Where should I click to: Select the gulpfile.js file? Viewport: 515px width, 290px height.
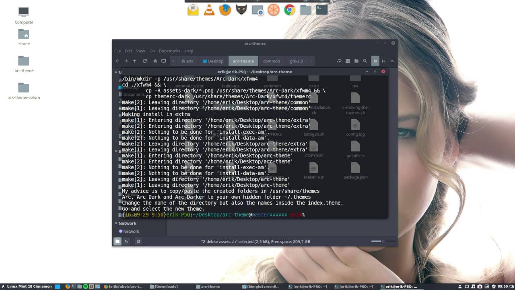(x=355, y=149)
